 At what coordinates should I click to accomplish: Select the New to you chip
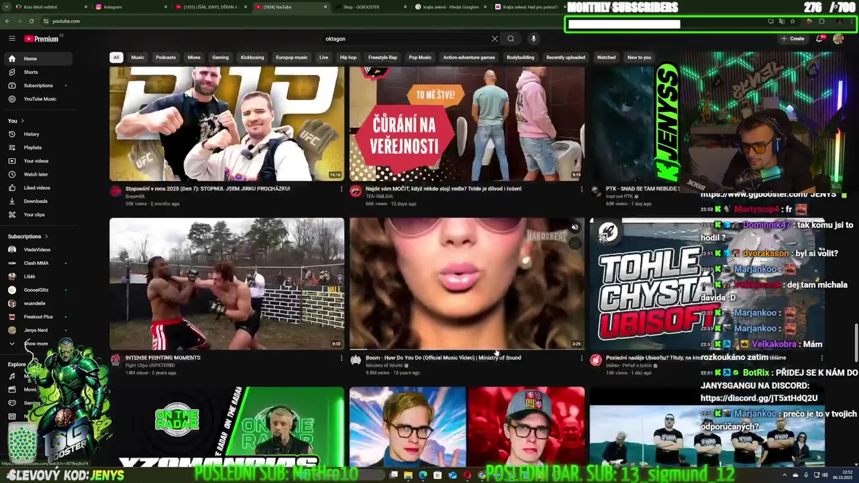[639, 58]
